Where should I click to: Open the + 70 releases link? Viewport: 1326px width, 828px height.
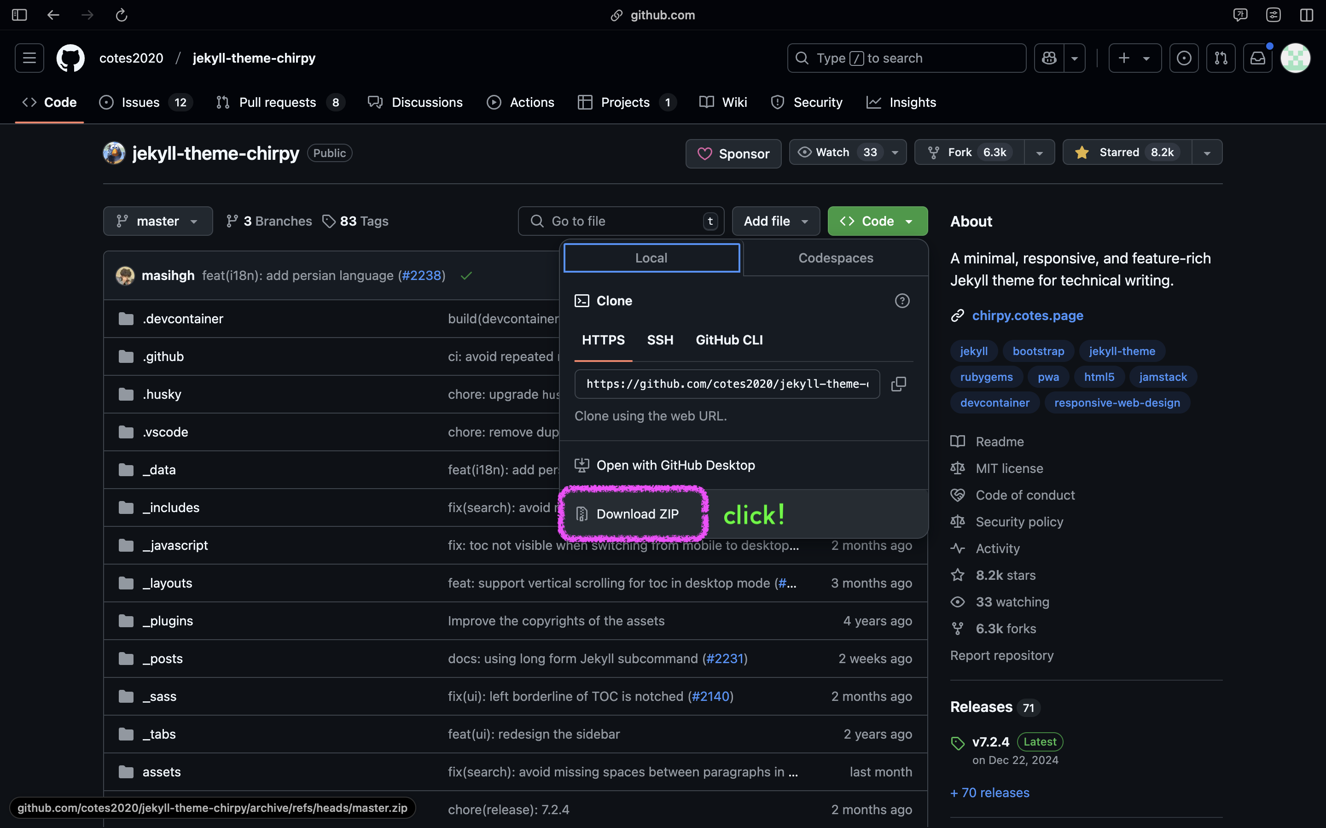990,793
